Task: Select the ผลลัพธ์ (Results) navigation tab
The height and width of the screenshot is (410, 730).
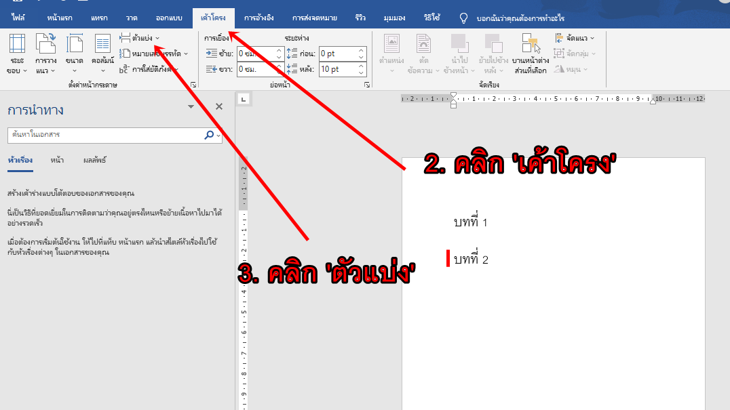Action: click(95, 161)
